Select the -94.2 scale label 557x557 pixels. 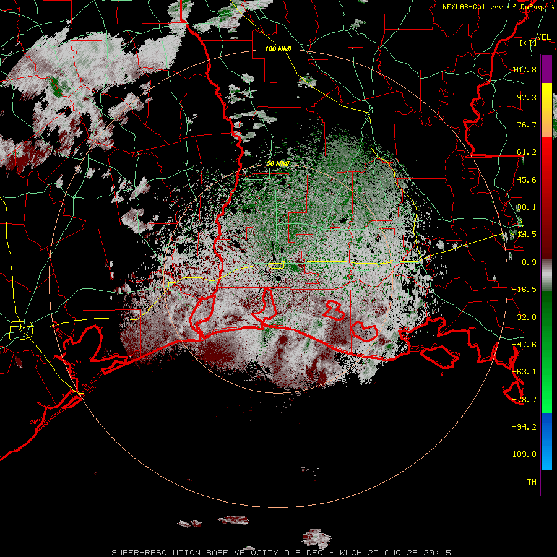(x=524, y=427)
